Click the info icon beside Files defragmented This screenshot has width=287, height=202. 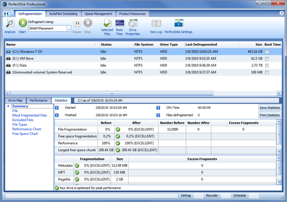(158, 115)
